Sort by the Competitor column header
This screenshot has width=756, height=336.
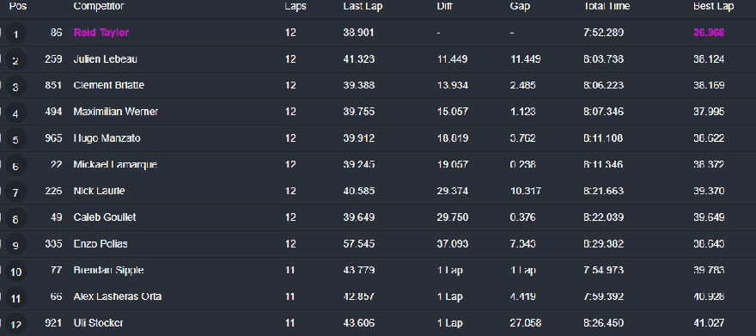pyautogui.click(x=98, y=6)
